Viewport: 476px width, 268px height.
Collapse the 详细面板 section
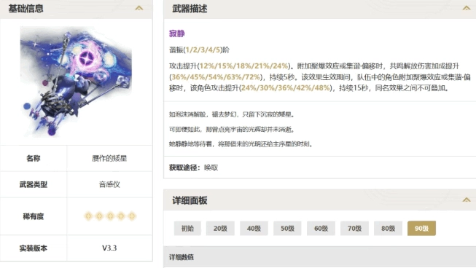point(467,200)
